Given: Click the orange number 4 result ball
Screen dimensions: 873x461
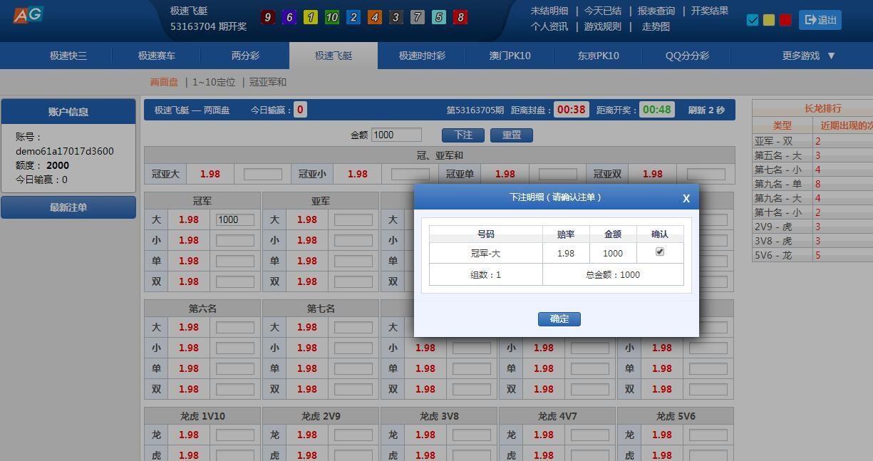Looking at the screenshot, I should [376, 17].
